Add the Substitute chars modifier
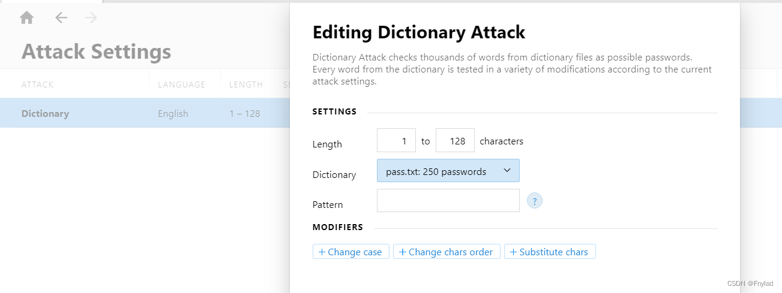This screenshot has width=782, height=293. (x=549, y=252)
